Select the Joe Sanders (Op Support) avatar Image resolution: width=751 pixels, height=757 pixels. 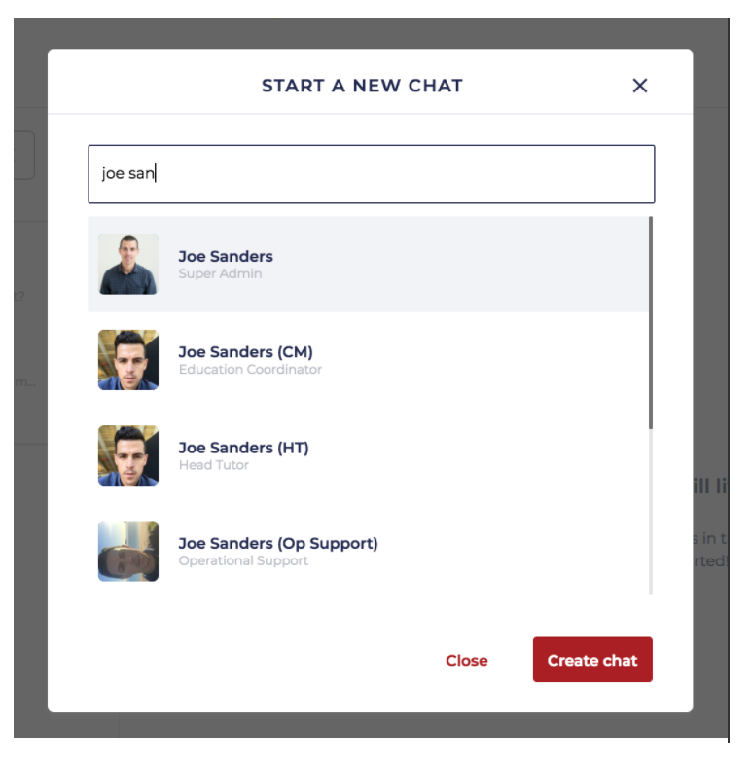[128, 551]
